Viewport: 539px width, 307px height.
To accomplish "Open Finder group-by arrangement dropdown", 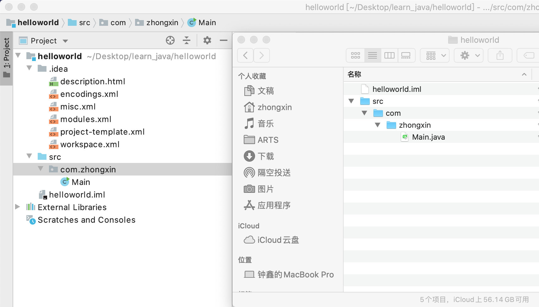I will tap(435, 56).
